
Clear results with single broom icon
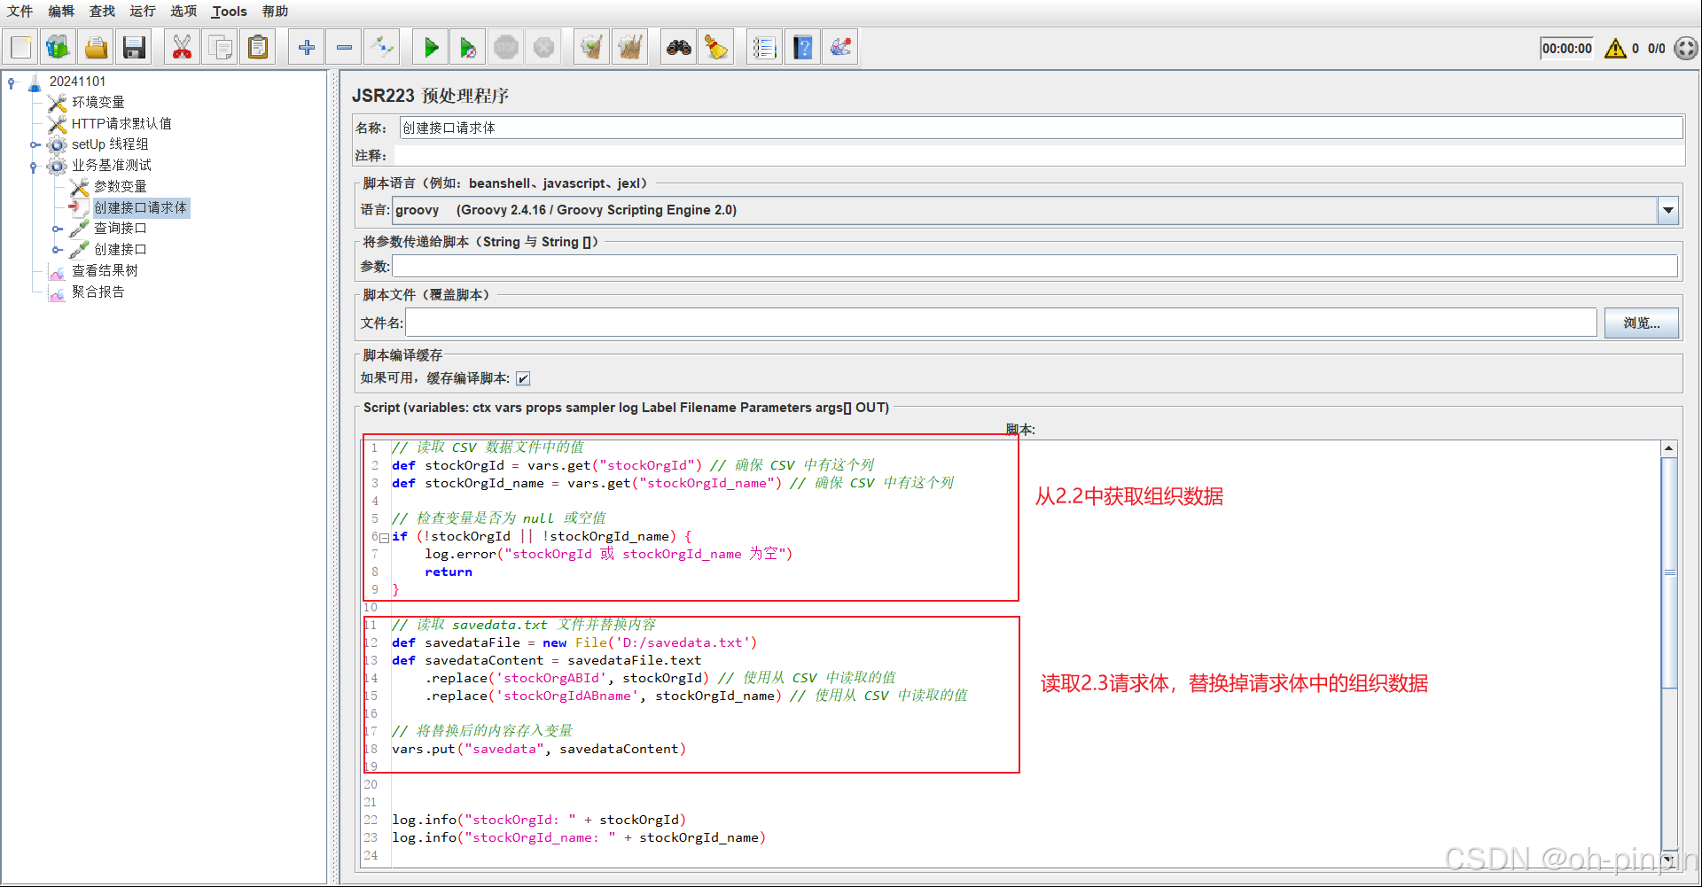tap(591, 47)
